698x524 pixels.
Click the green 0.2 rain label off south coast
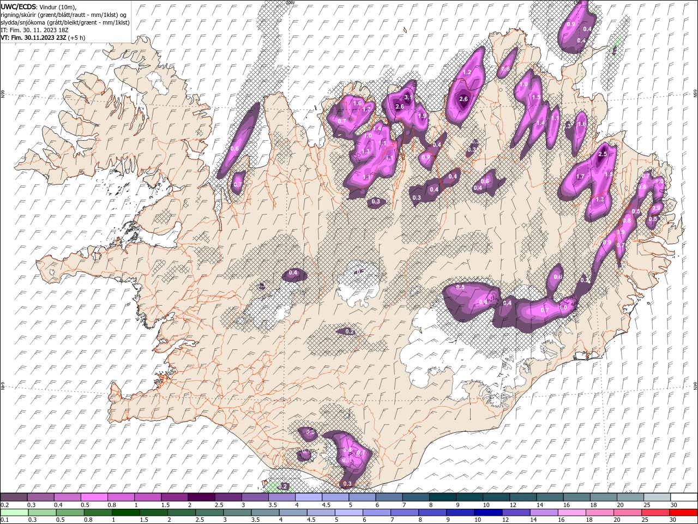coord(282,486)
